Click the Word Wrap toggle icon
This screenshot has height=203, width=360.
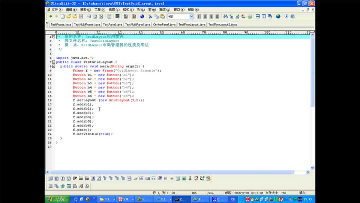pos(117,16)
